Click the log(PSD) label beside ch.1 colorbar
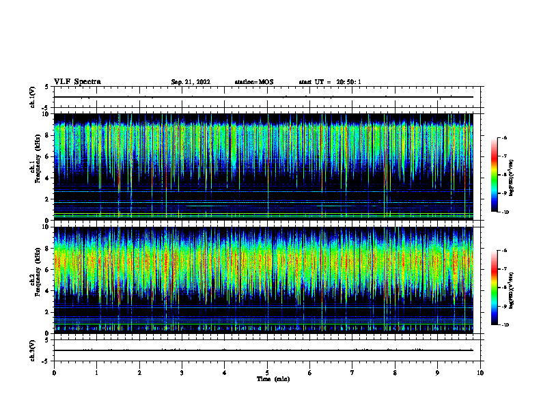This screenshot has width=541, height=418. click(x=511, y=178)
